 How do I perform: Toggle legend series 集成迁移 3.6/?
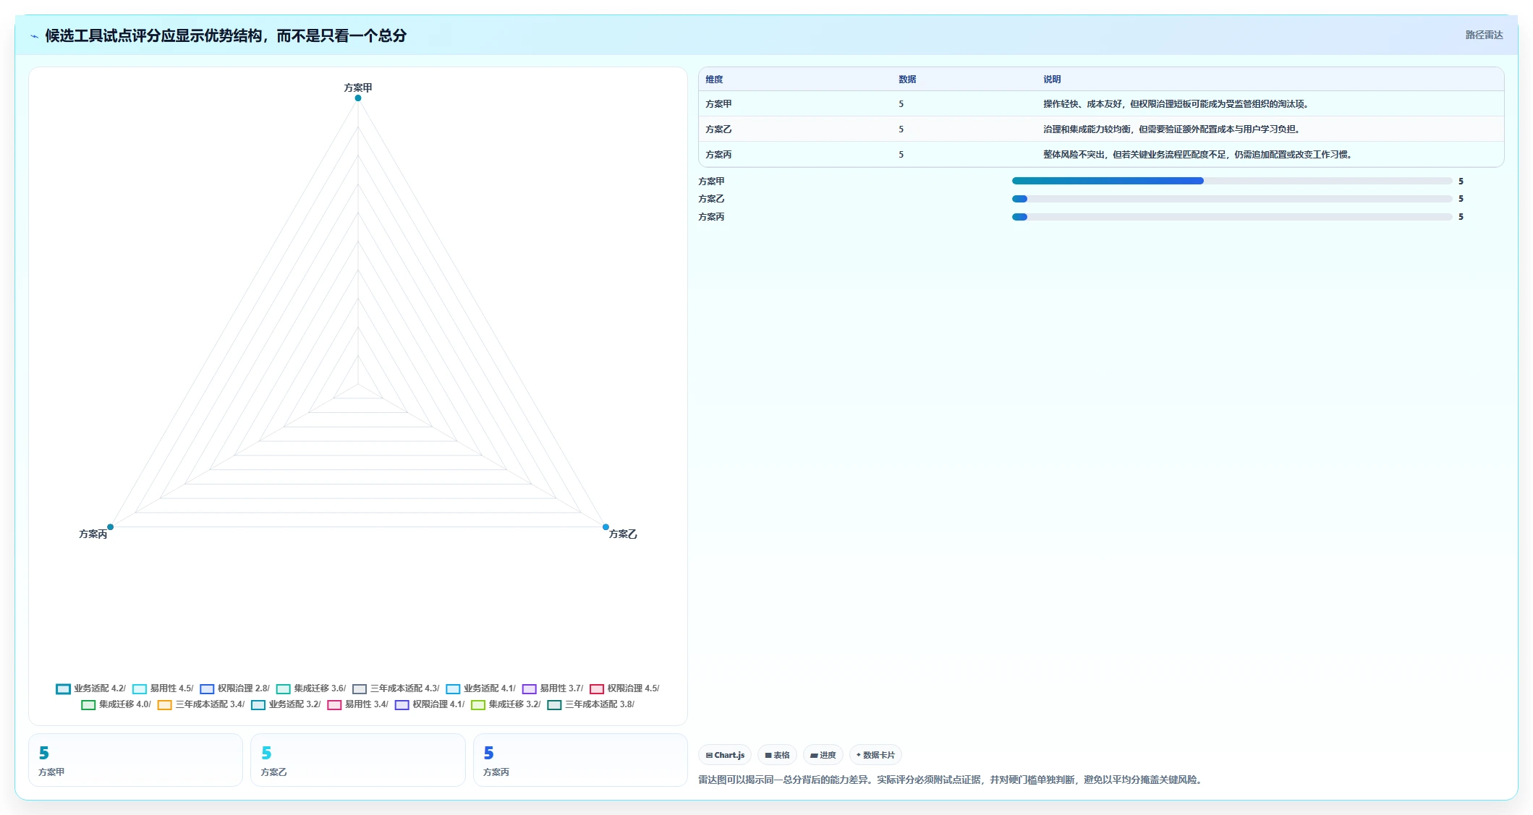[x=311, y=688]
